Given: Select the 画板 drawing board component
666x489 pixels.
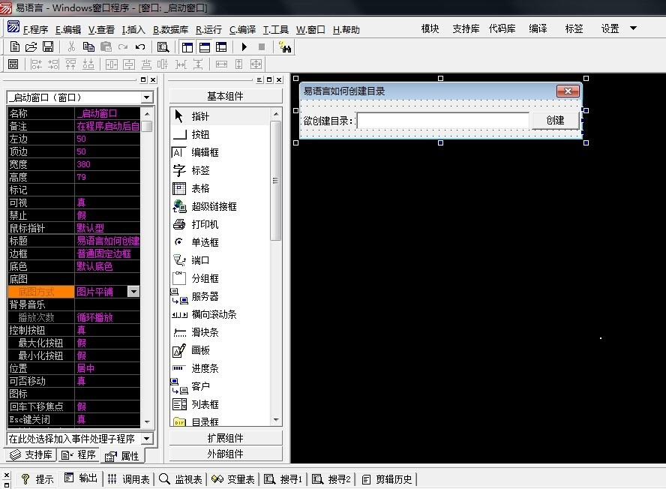Looking at the screenshot, I should tap(220, 350).
